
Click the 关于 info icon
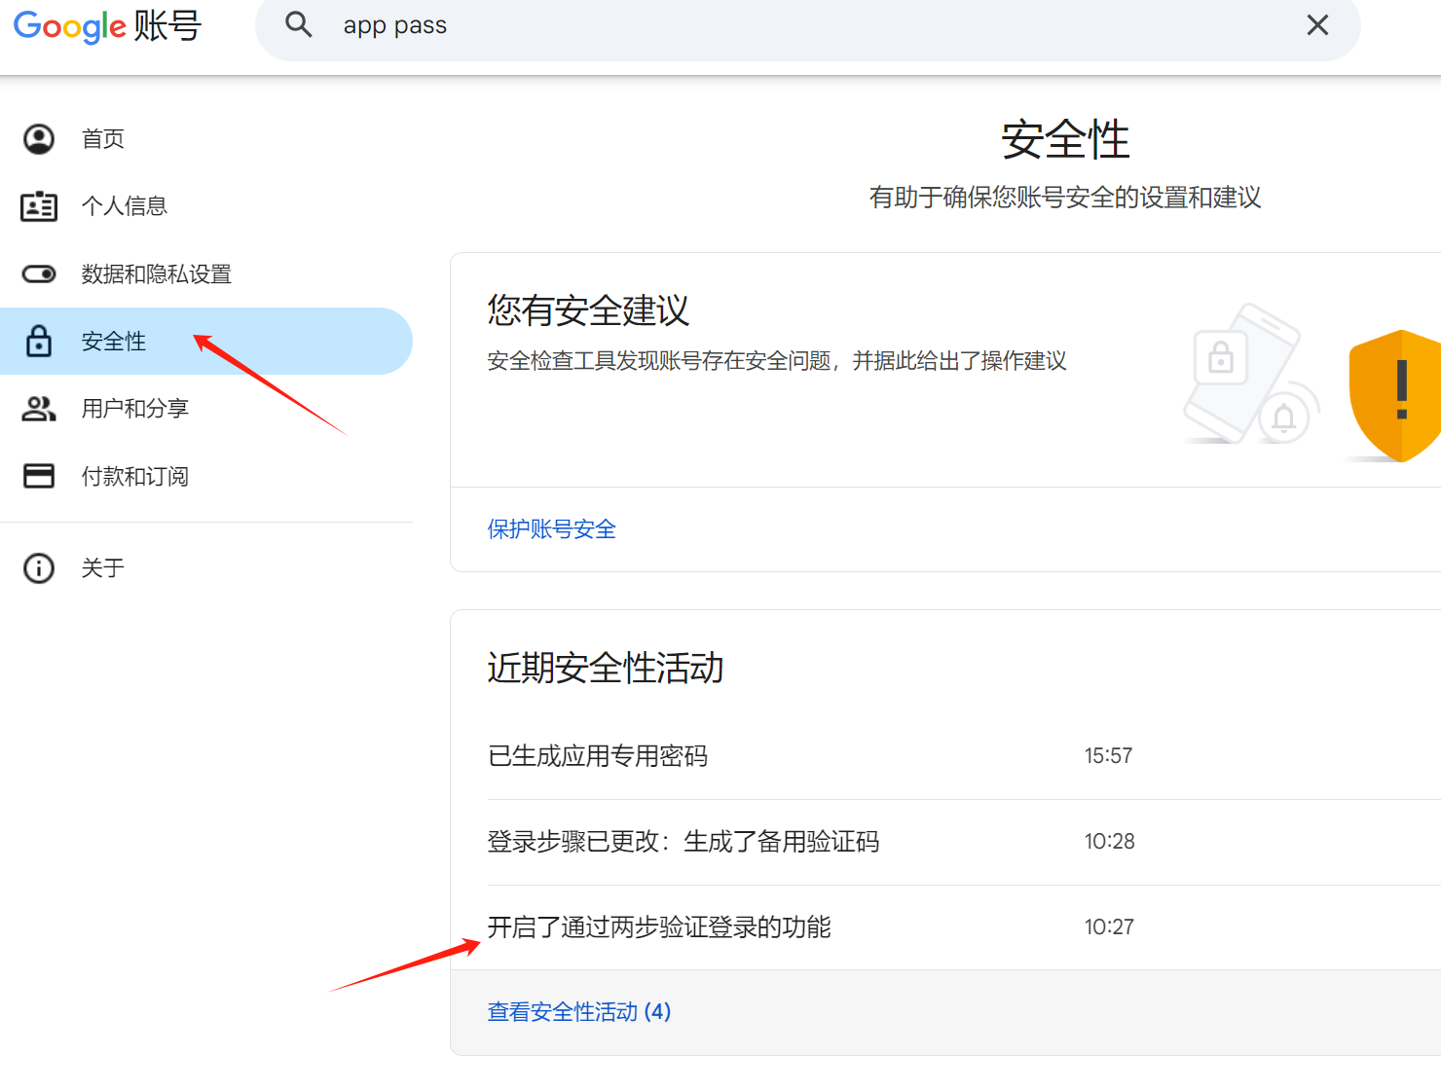point(39,567)
